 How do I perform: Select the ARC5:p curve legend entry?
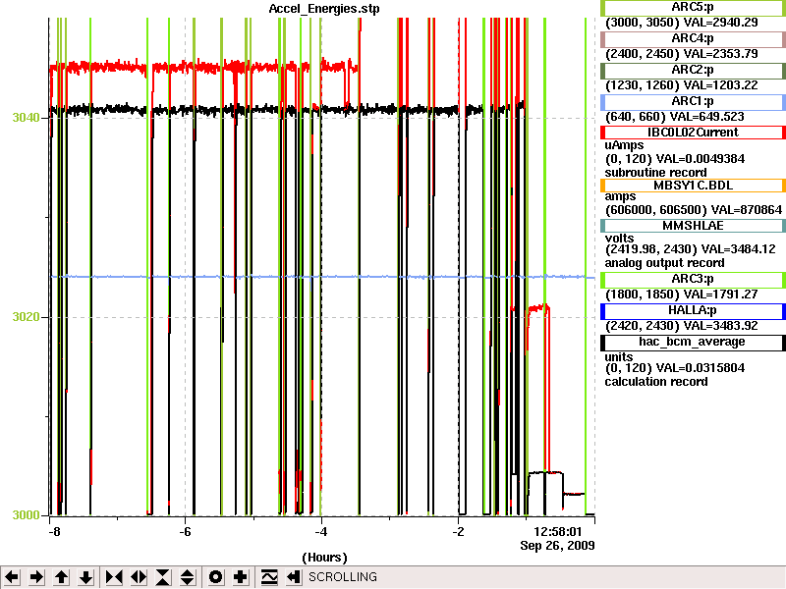pos(693,8)
